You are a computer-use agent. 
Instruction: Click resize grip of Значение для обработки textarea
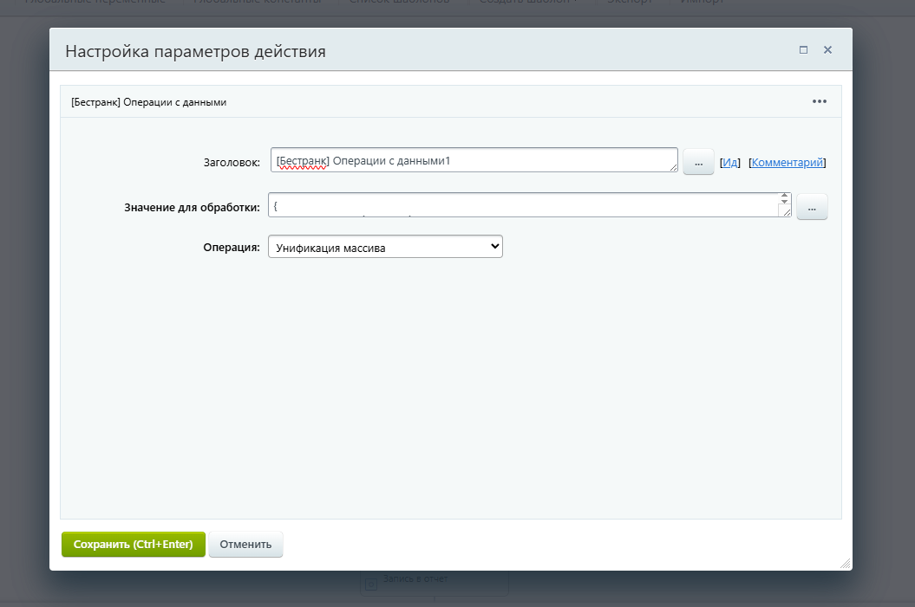pyautogui.click(x=786, y=212)
